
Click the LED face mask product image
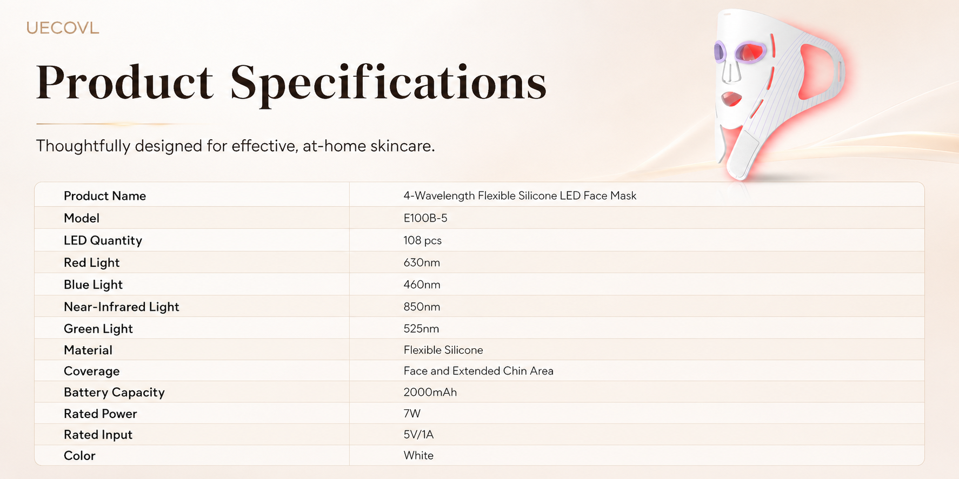779,94
